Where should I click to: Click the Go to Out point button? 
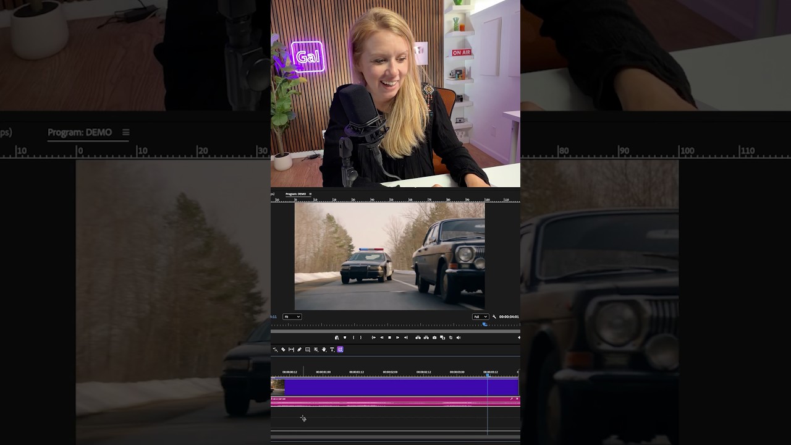click(x=405, y=337)
